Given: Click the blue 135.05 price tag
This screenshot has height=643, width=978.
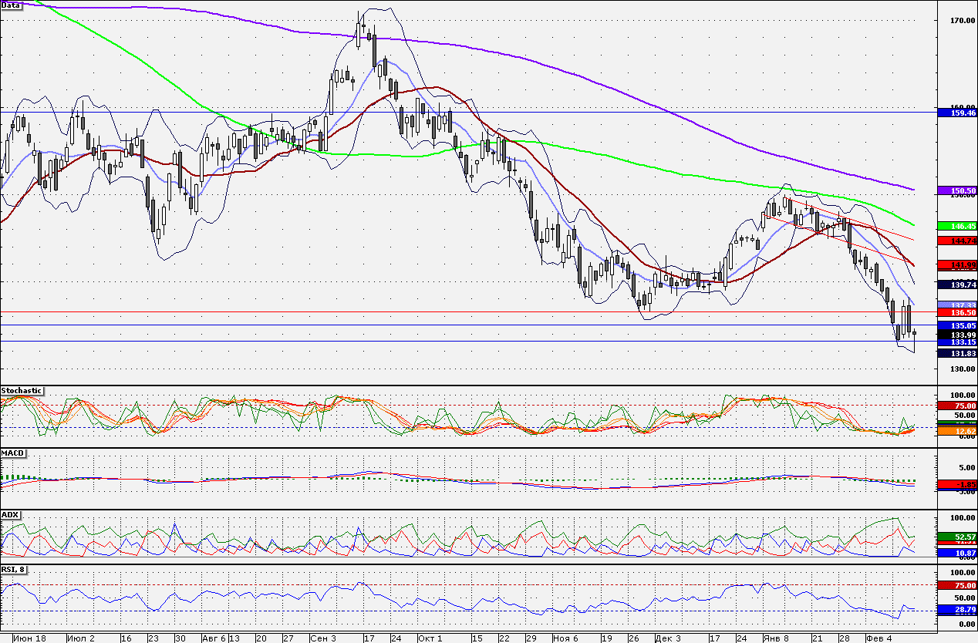Looking at the screenshot, I should click(957, 326).
